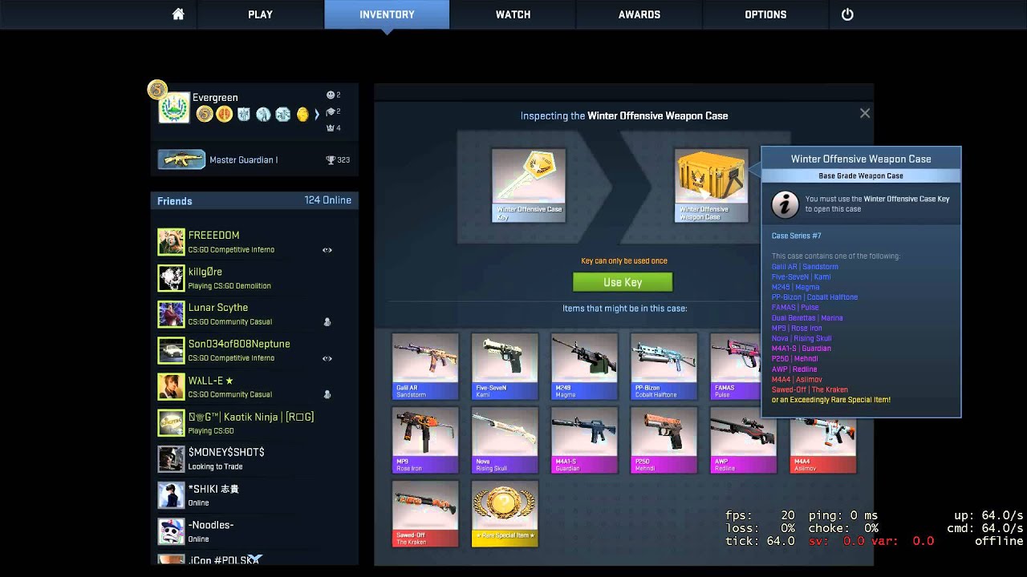
Task: Open the OPTIONS tab
Action: coord(765,14)
